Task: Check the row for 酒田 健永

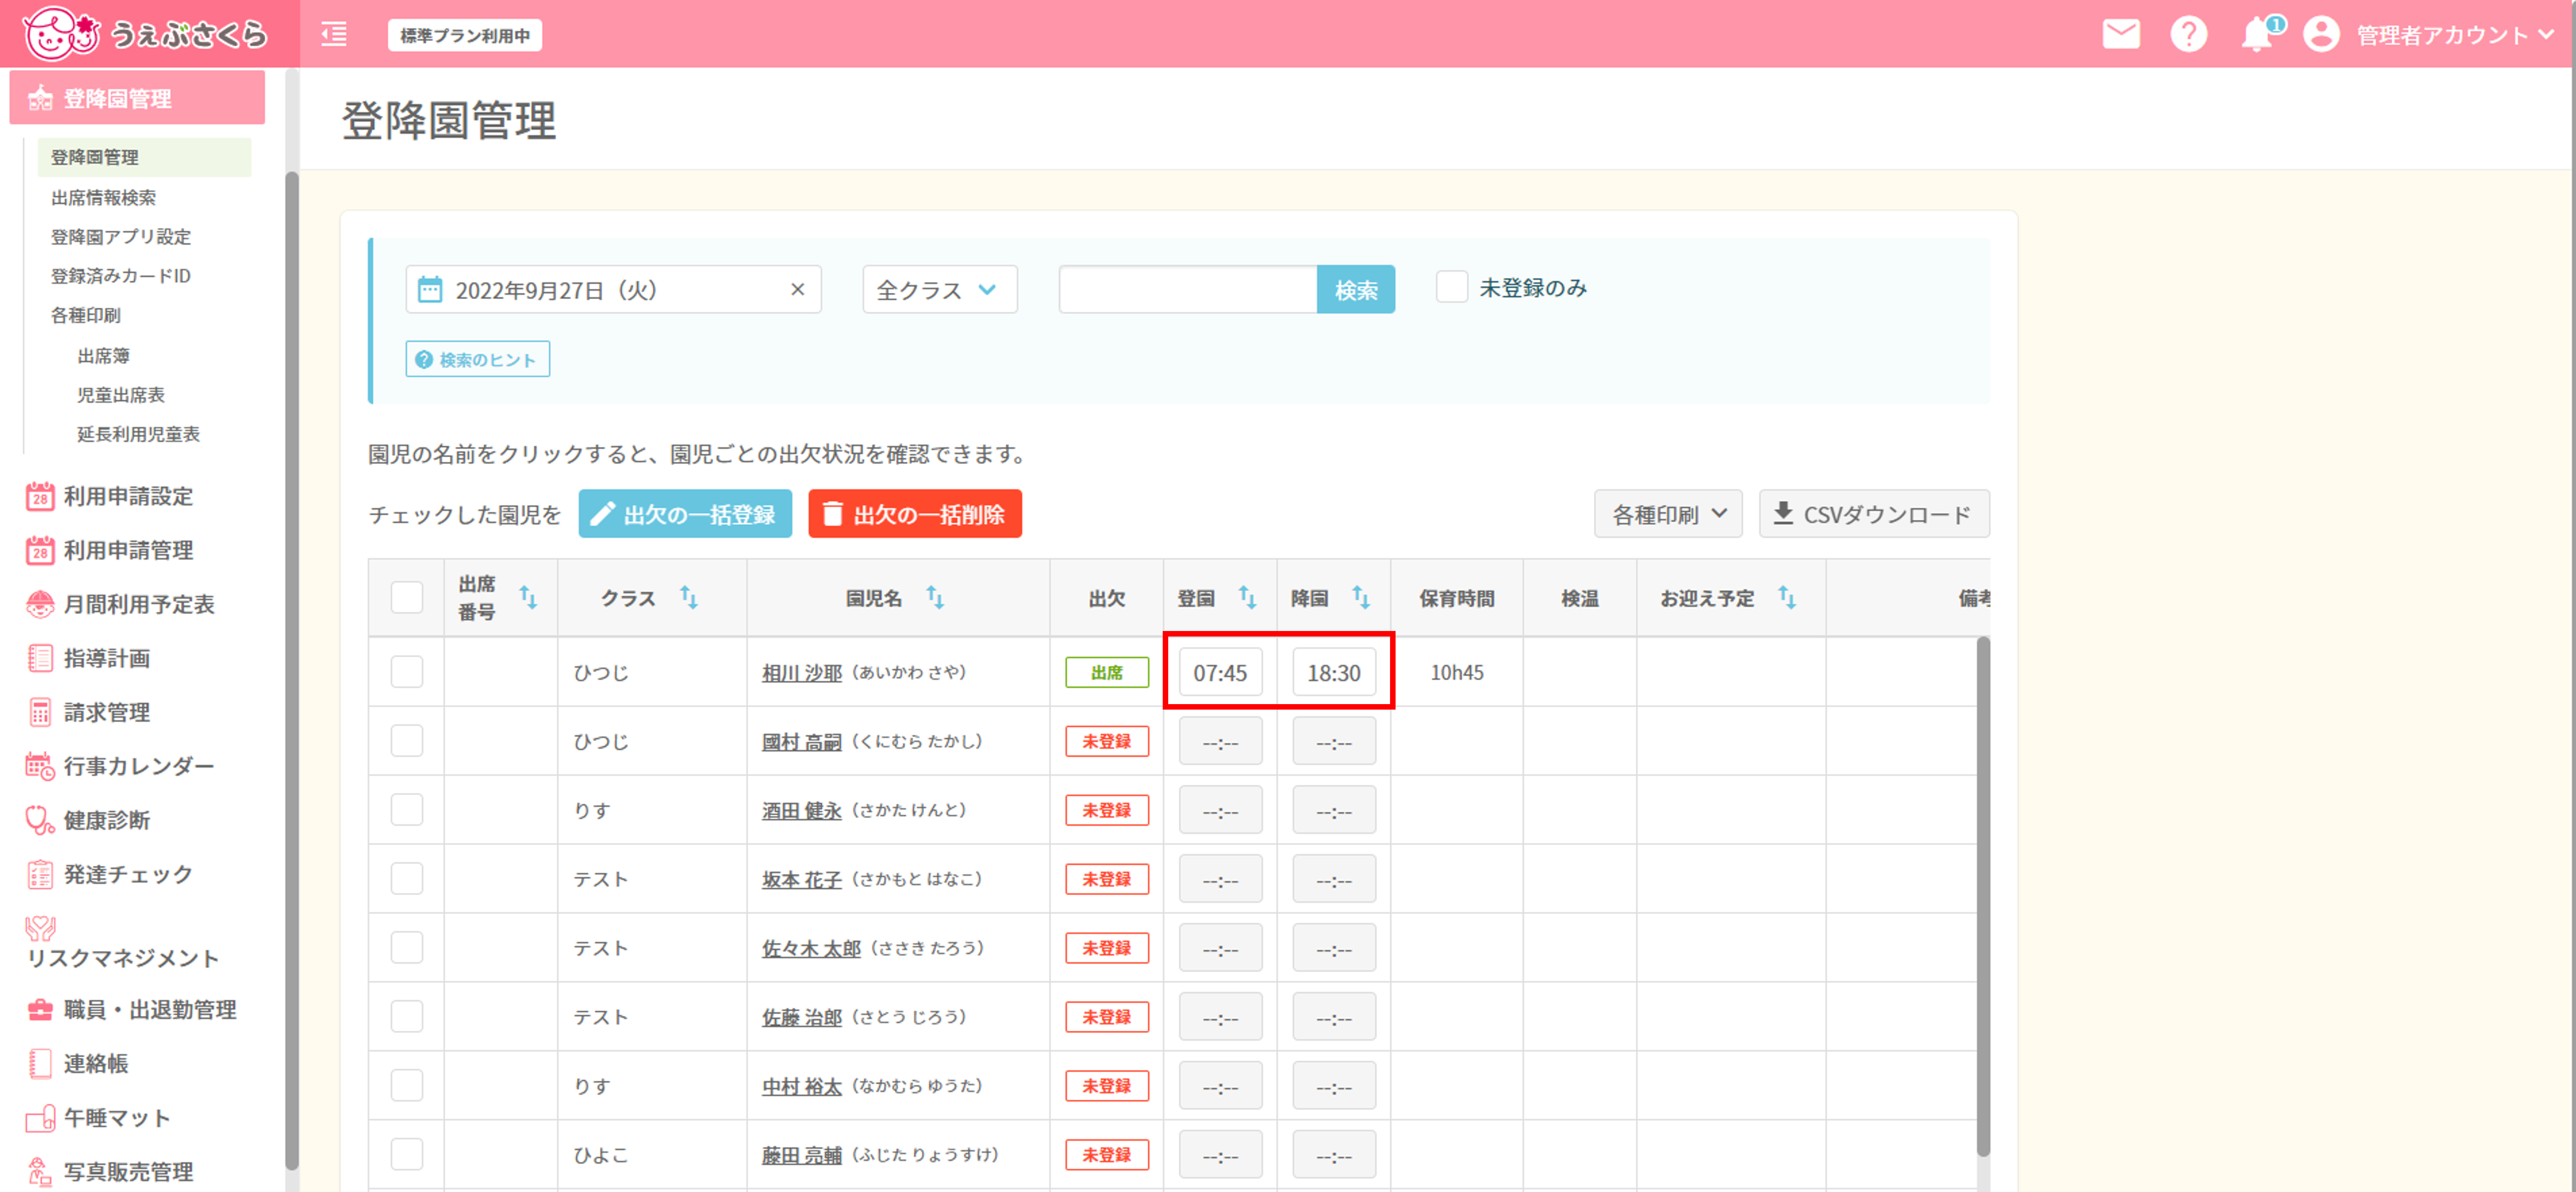Action: point(407,809)
